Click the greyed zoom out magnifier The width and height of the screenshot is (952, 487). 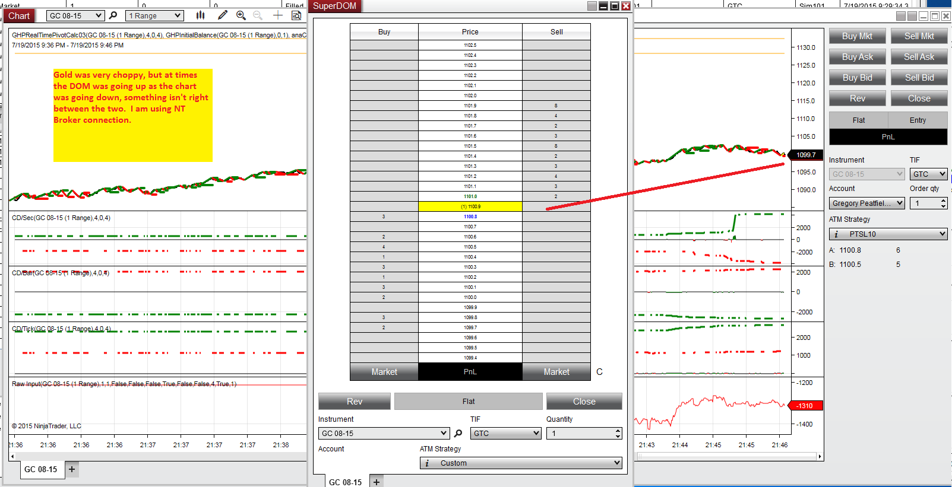(258, 15)
